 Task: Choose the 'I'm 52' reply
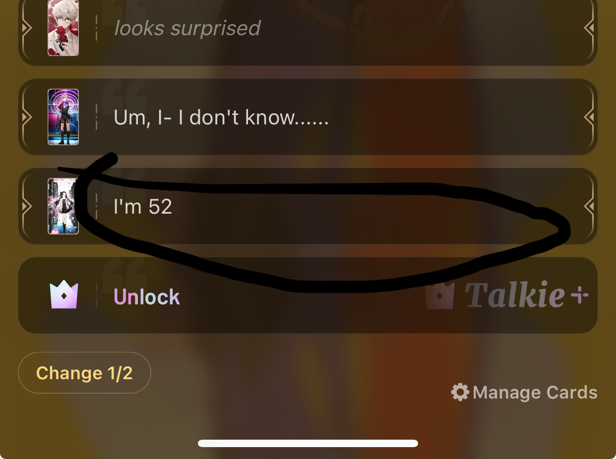(308, 206)
